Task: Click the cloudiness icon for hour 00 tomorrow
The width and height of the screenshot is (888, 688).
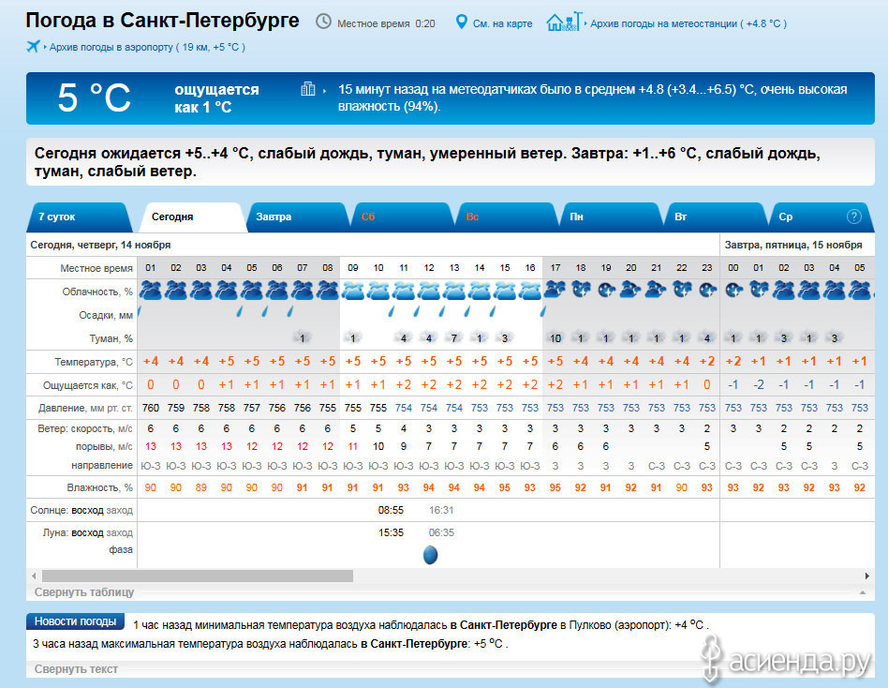Action: point(733,291)
